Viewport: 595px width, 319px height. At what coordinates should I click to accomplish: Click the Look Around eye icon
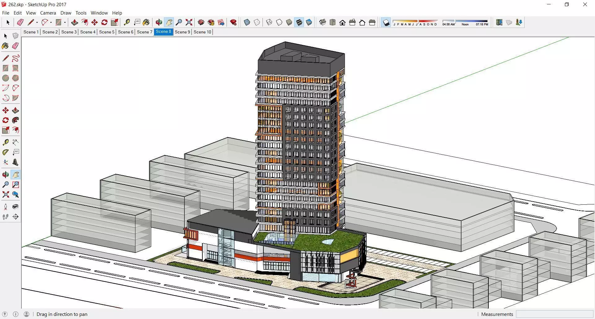[15, 207]
